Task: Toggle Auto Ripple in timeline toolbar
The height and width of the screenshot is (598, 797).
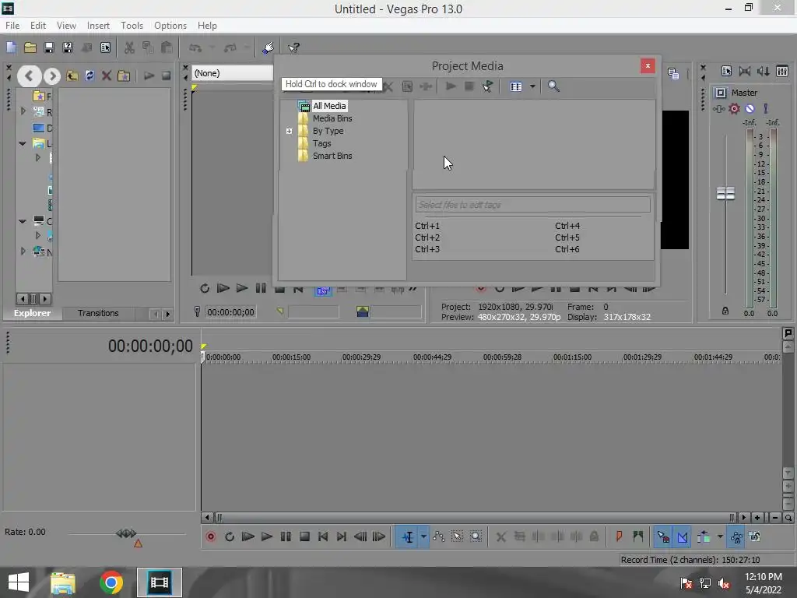Action: [704, 537]
